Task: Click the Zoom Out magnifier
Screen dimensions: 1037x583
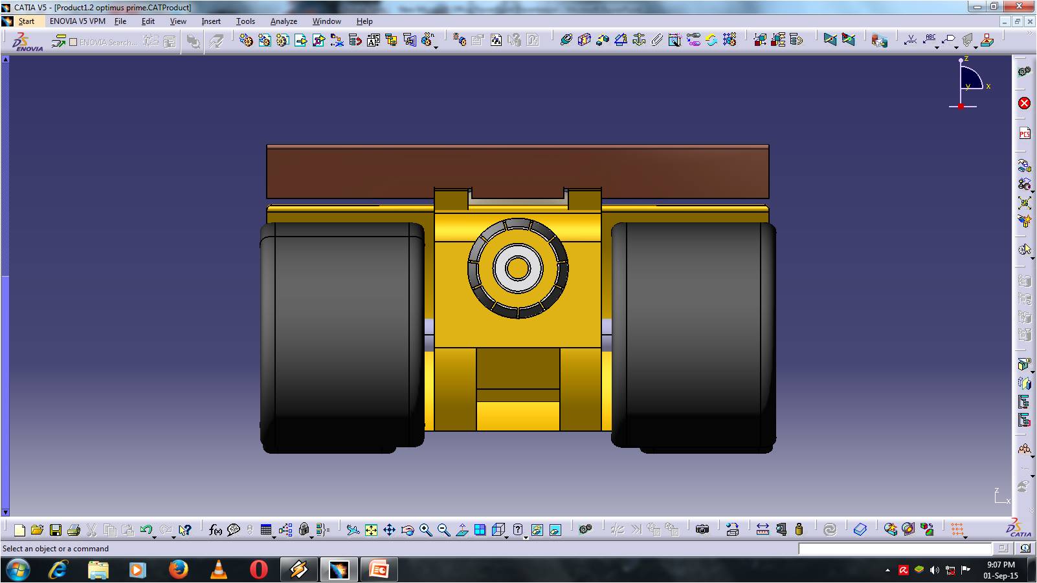Action: (x=443, y=530)
